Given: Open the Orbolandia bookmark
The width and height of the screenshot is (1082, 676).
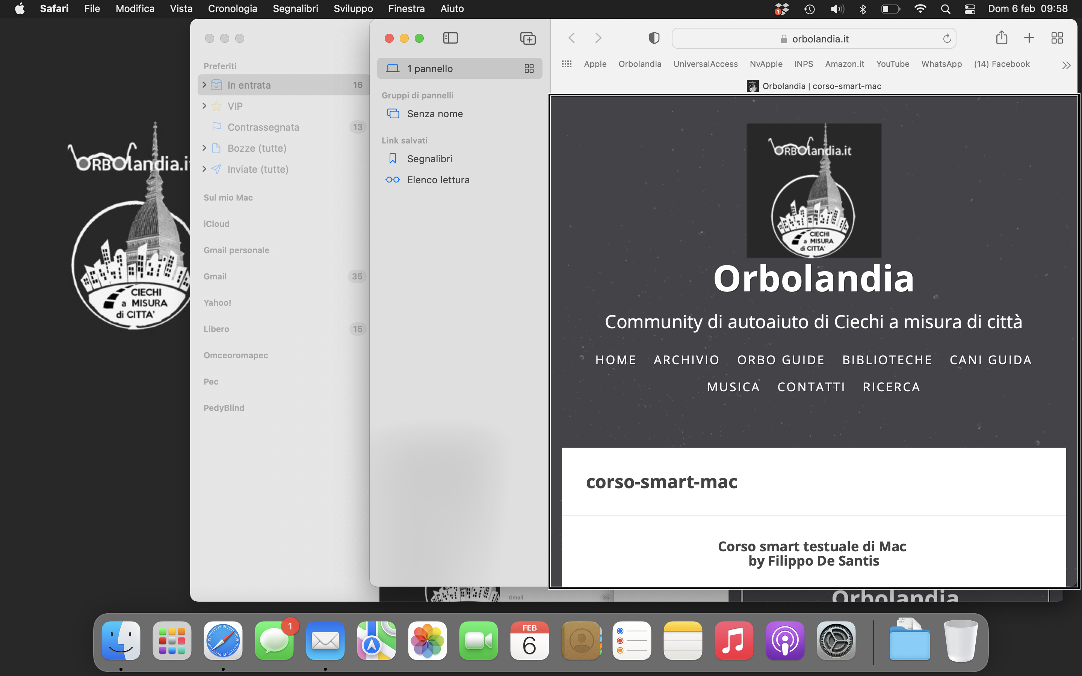Looking at the screenshot, I should click(640, 64).
